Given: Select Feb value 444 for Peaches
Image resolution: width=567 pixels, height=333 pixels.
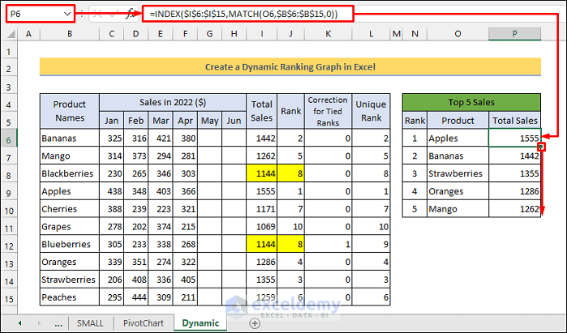Looking at the screenshot, I should 136,297.
